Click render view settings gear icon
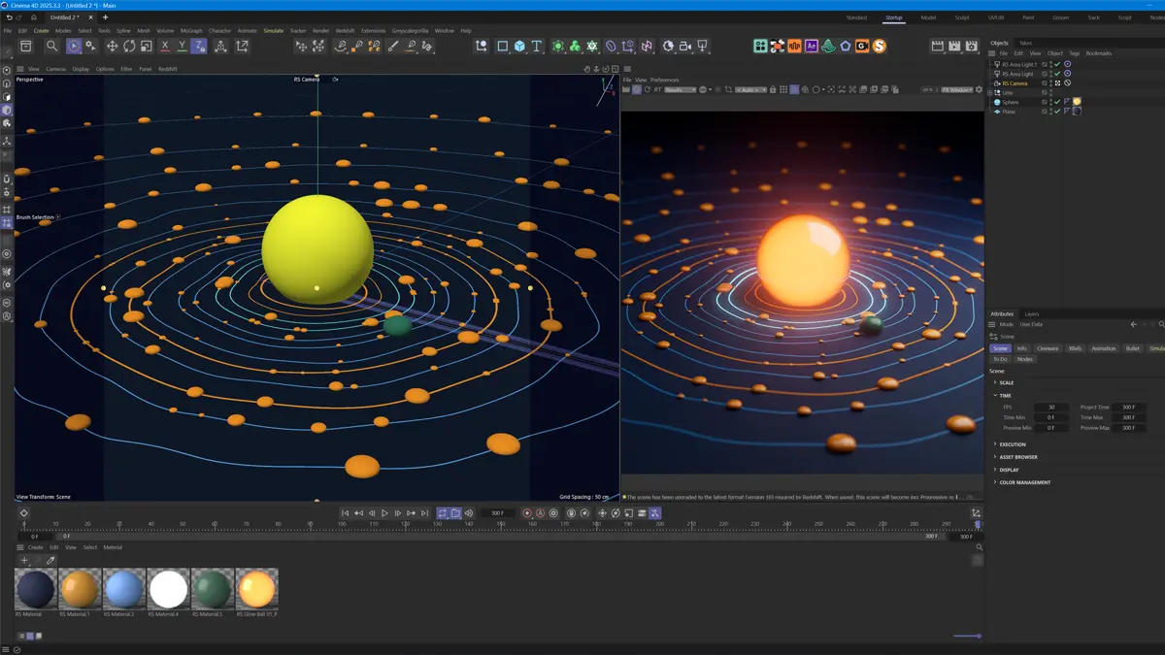This screenshot has height=655, width=1165. click(x=979, y=89)
